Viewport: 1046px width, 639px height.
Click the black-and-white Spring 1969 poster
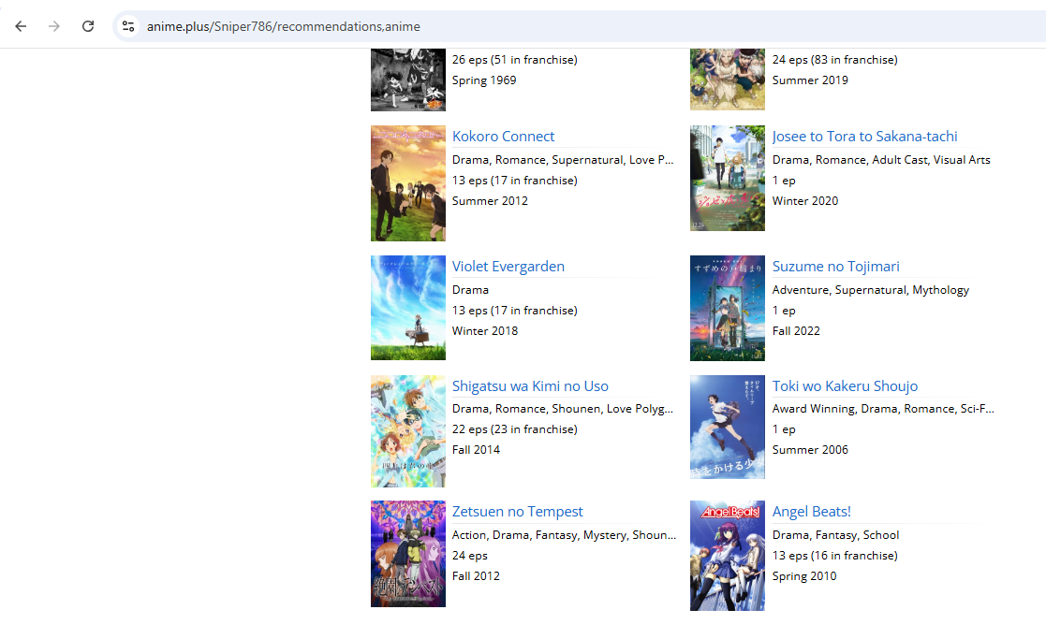(408, 80)
